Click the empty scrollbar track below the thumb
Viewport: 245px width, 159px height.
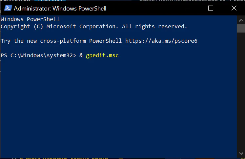[x=240, y=99]
